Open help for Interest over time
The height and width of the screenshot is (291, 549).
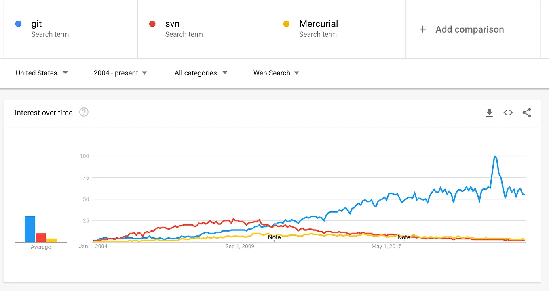tap(84, 112)
